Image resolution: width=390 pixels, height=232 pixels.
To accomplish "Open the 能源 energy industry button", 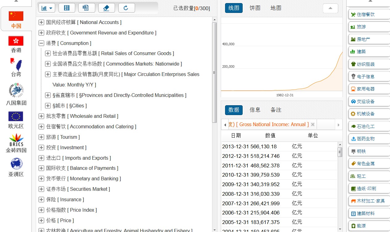I will [x=369, y=226].
